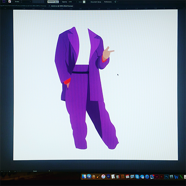186x186 pixels.
Task: Open status bar arrow next to Zoom
Action: pos(49,171)
